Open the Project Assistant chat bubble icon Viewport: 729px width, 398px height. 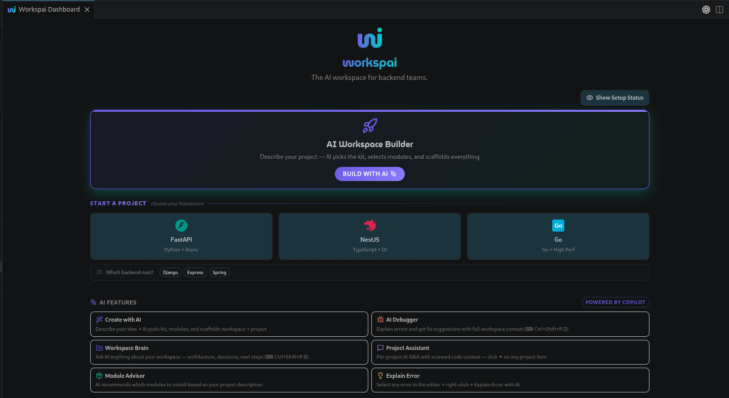380,347
